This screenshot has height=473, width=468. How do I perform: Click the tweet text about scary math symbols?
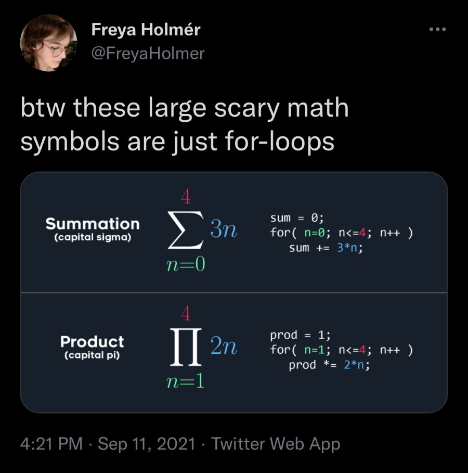coord(185,124)
